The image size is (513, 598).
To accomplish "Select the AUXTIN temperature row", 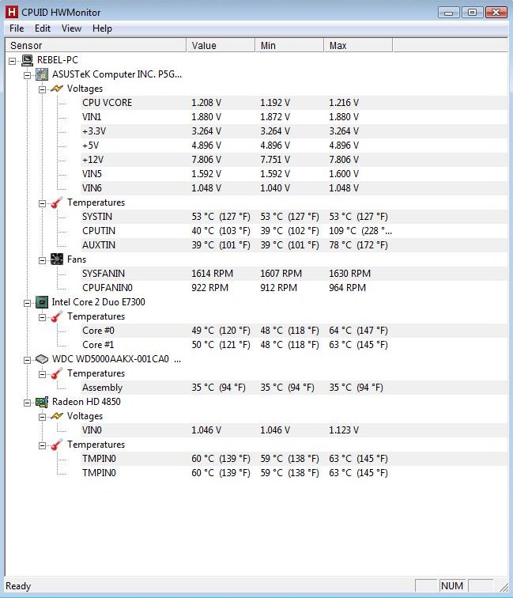I will tap(294, 245).
